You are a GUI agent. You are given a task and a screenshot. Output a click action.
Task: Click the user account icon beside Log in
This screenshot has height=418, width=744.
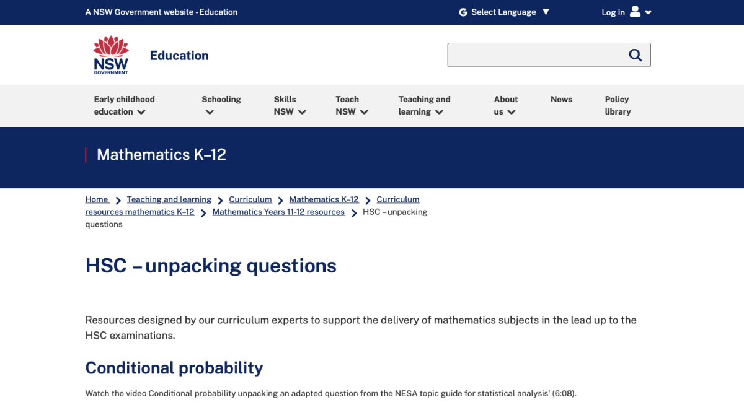click(634, 12)
